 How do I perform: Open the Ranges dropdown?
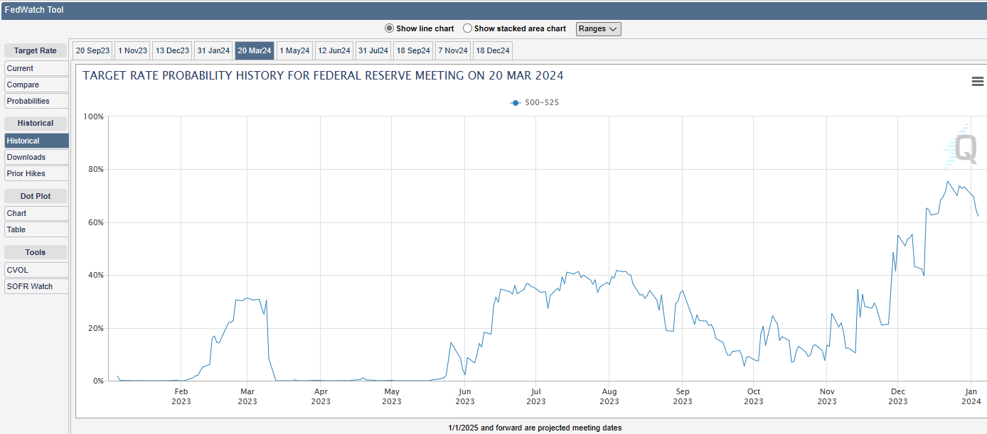pos(598,28)
